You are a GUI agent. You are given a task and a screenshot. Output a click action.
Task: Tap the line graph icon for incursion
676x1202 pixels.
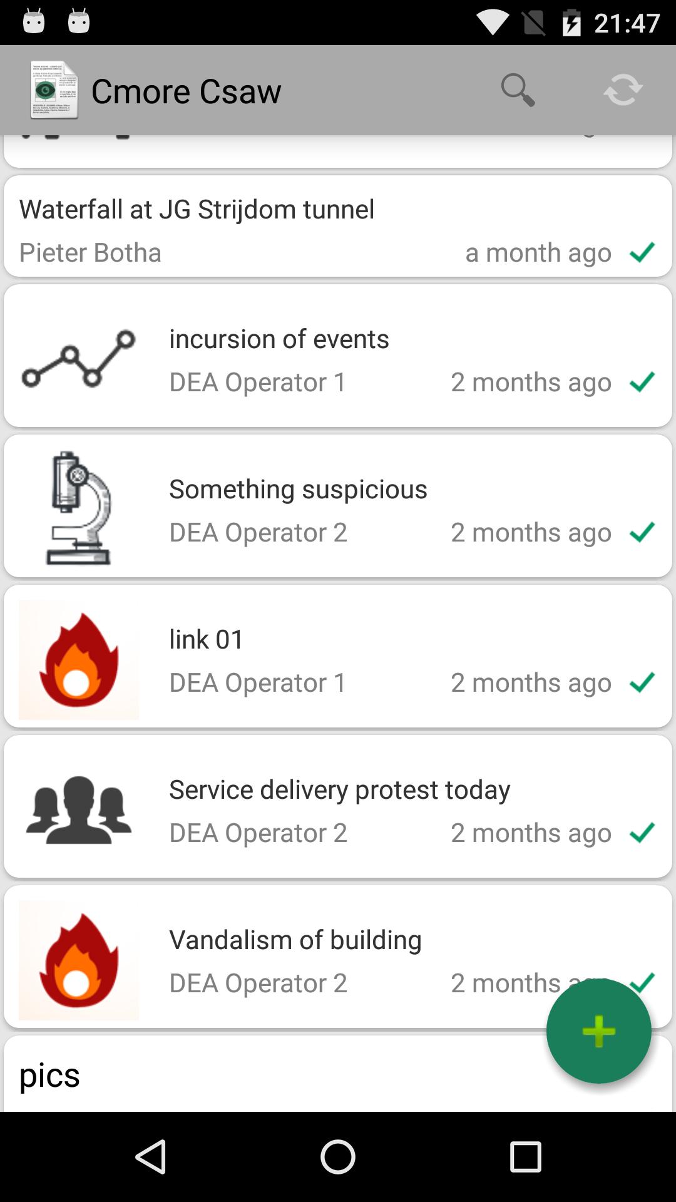point(78,359)
